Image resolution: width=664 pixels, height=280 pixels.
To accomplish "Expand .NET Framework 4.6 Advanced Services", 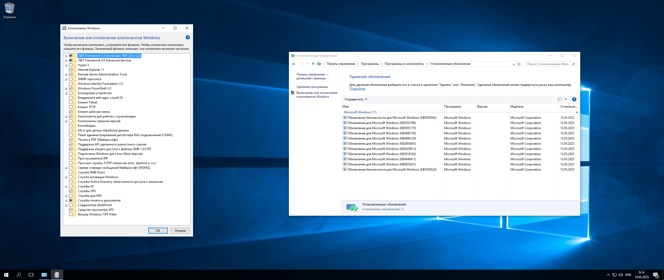I will pos(66,61).
